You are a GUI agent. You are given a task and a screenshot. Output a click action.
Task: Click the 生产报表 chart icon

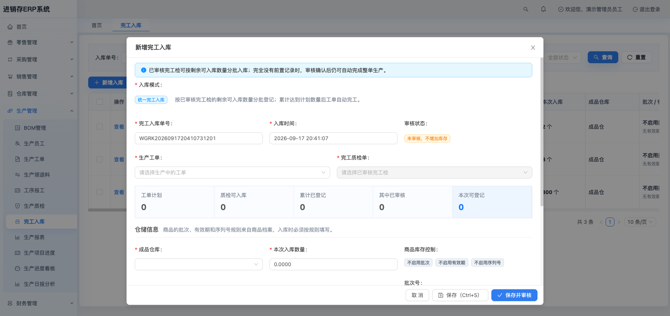click(17, 237)
